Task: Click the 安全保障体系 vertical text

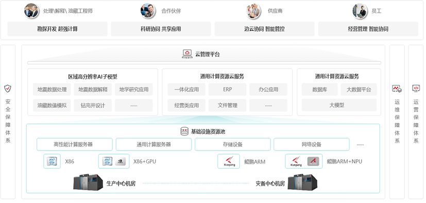Action: point(8,121)
